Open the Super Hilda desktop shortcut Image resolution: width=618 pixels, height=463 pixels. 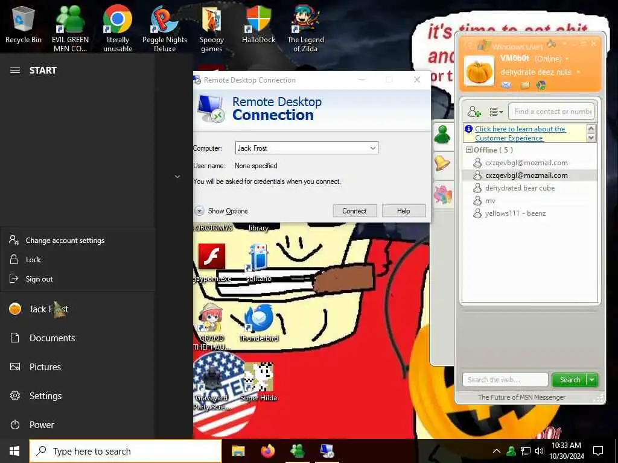click(258, 382)
